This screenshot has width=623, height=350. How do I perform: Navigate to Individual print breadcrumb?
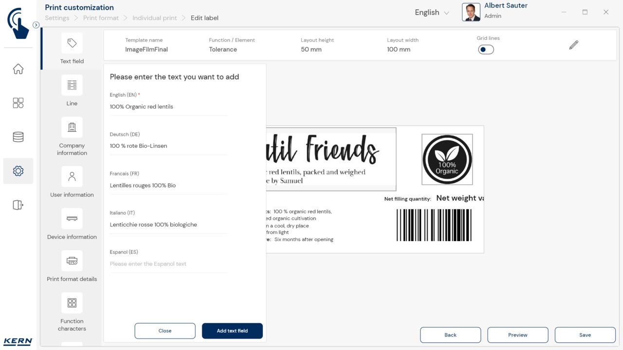point(154,18)
